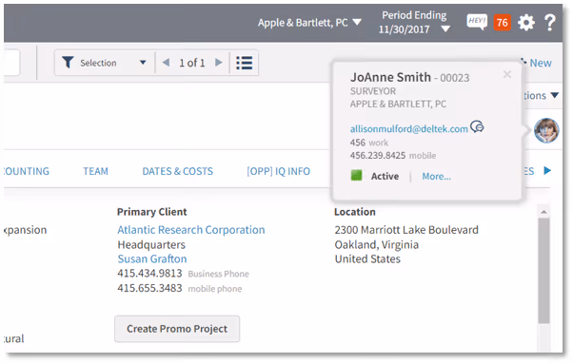Open the HEY! messages icon

point(477,22)
